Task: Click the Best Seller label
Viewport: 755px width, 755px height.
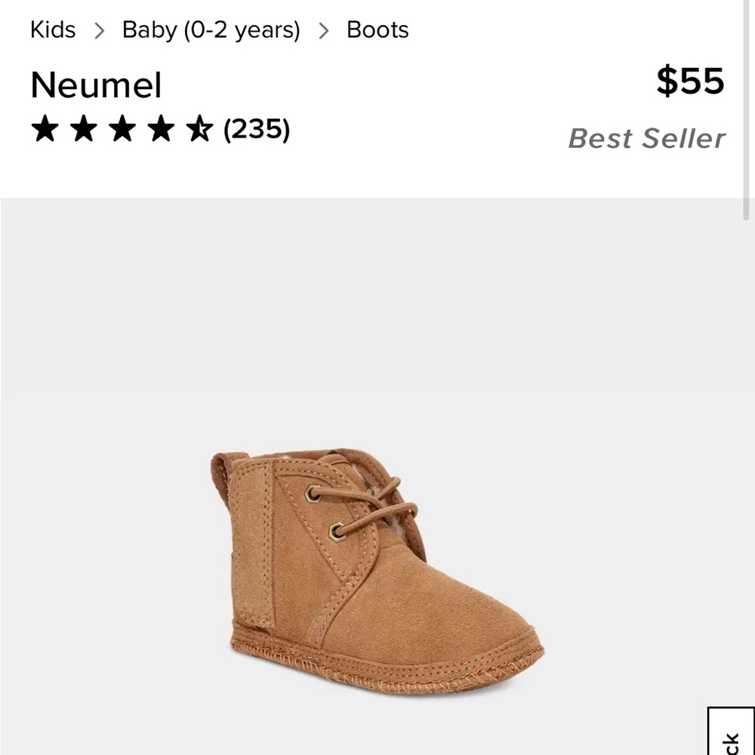Action: click(x=647, y=138)
